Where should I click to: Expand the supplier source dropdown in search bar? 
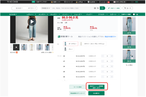(19, 8)
